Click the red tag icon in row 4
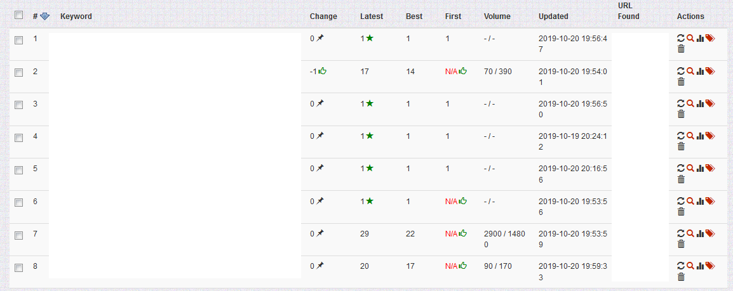This screenshot has height=291, width=733. 710,136
